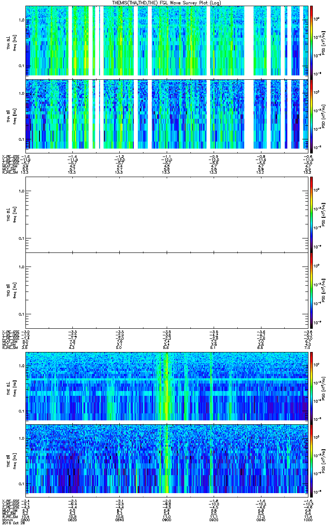Click the X_RE_GSE label under THE panels
The width and height of the screenshot is (329, 526).
click(11, 501)
